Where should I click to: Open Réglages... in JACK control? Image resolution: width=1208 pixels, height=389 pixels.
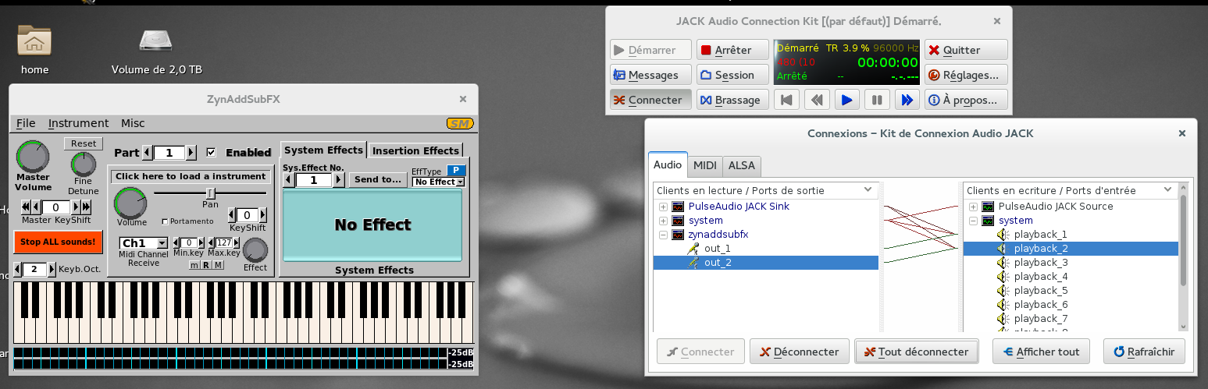coord(966,75)
